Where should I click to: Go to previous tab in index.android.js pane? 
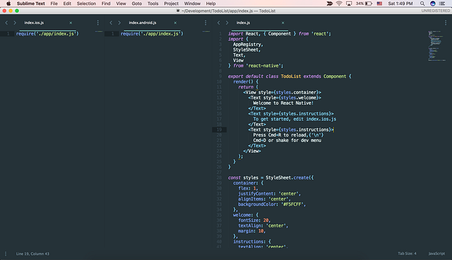(x=111, y=23)
